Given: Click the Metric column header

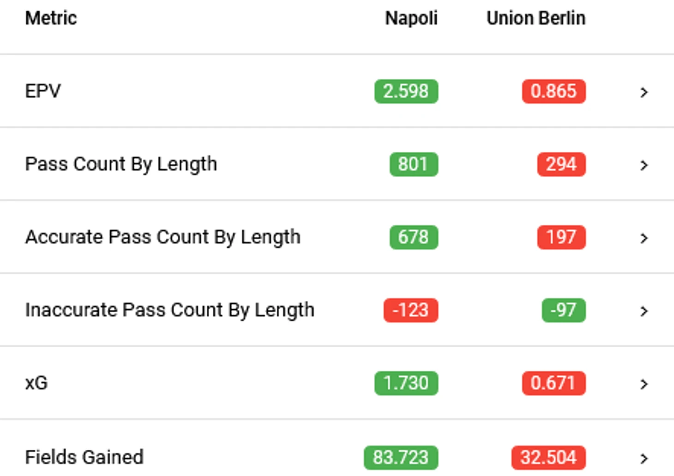Looking at the screenshot, I should tap(51, 18).
